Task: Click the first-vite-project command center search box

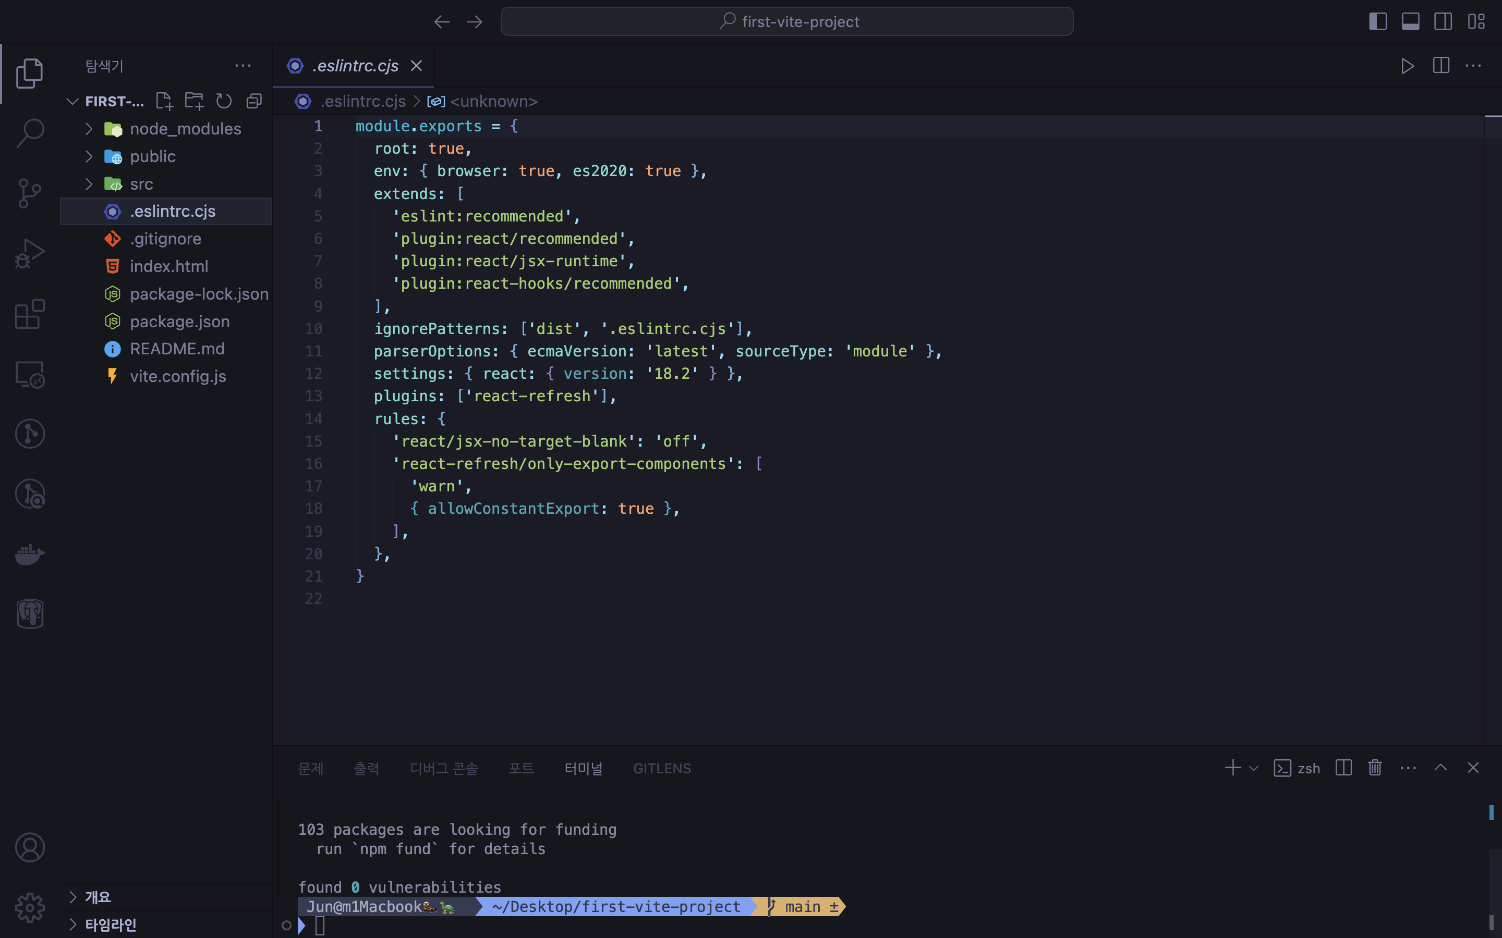Action: click(786, 22)
